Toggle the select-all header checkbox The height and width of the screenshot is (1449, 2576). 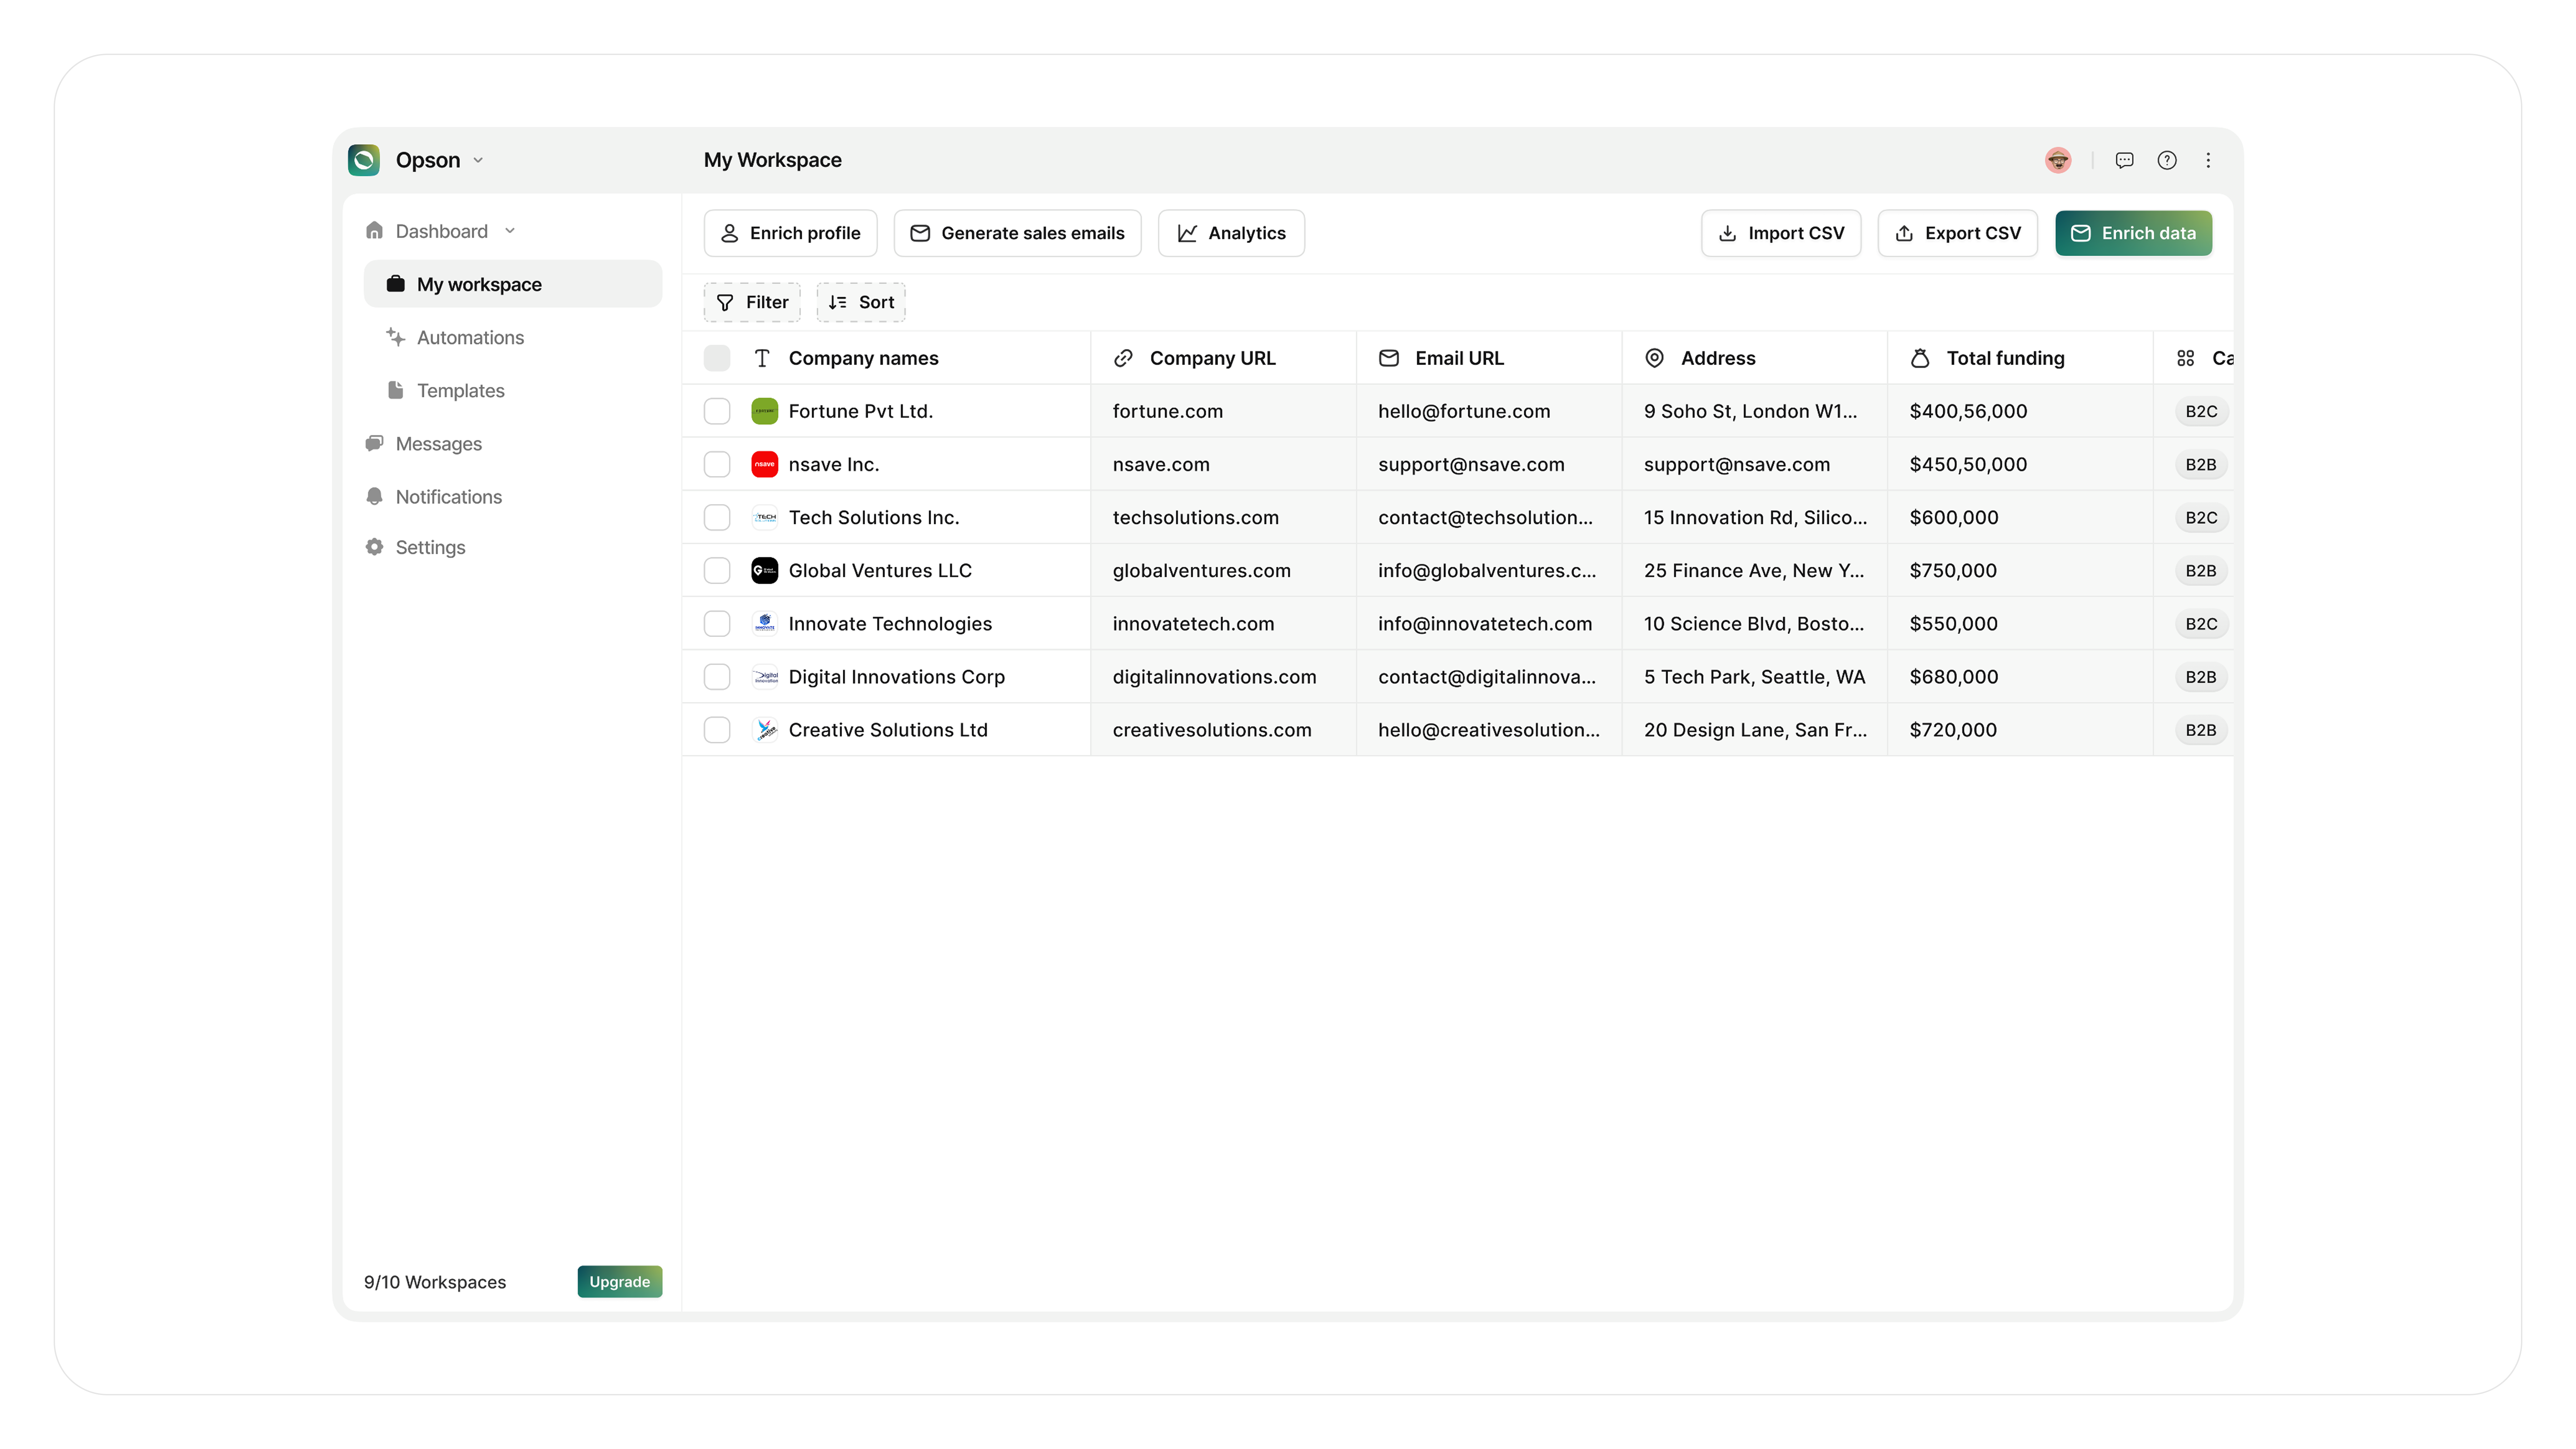pos(717,358)
